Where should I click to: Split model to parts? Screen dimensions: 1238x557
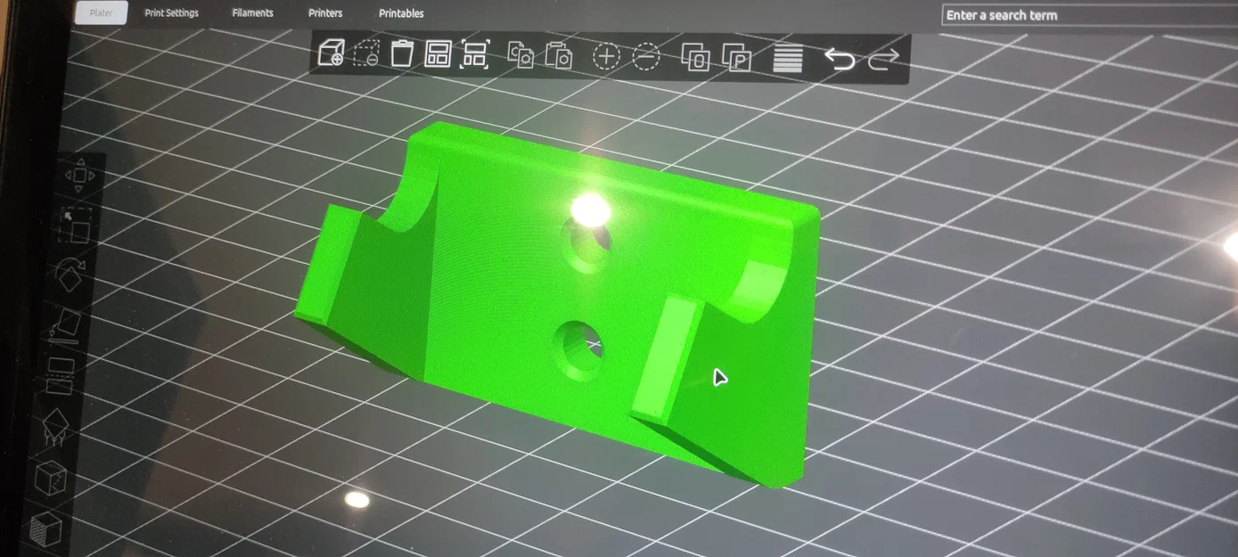[736, 59]
